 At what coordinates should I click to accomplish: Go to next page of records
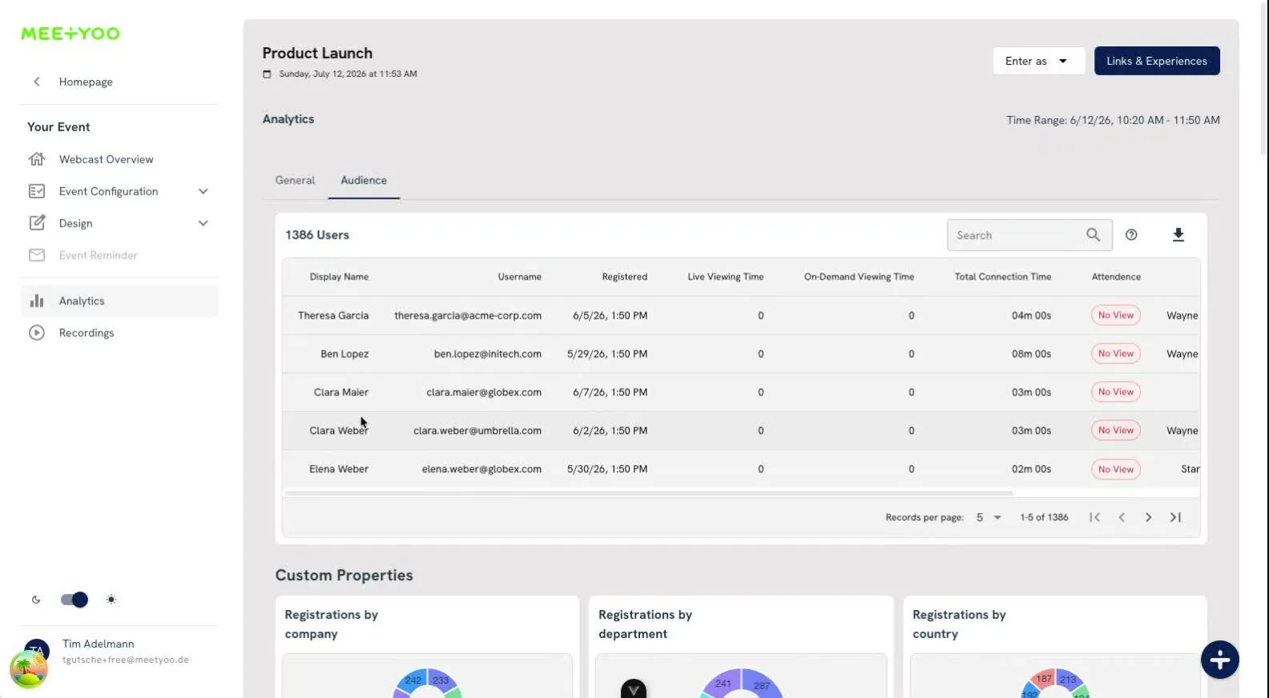pos(1148,517)
